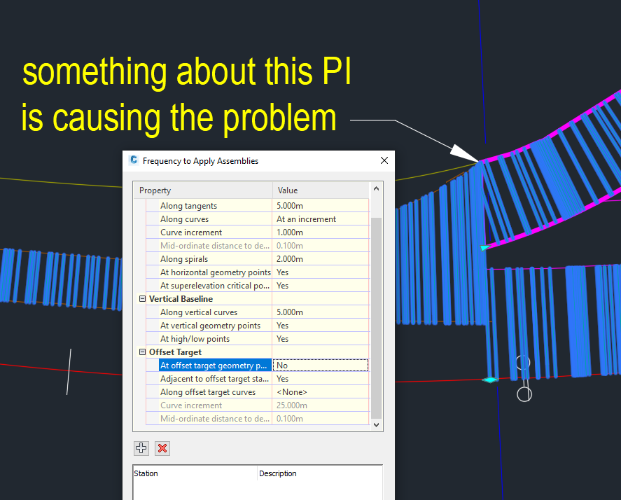
Task: Click the Property column header
Action: (x=203, y=190)
